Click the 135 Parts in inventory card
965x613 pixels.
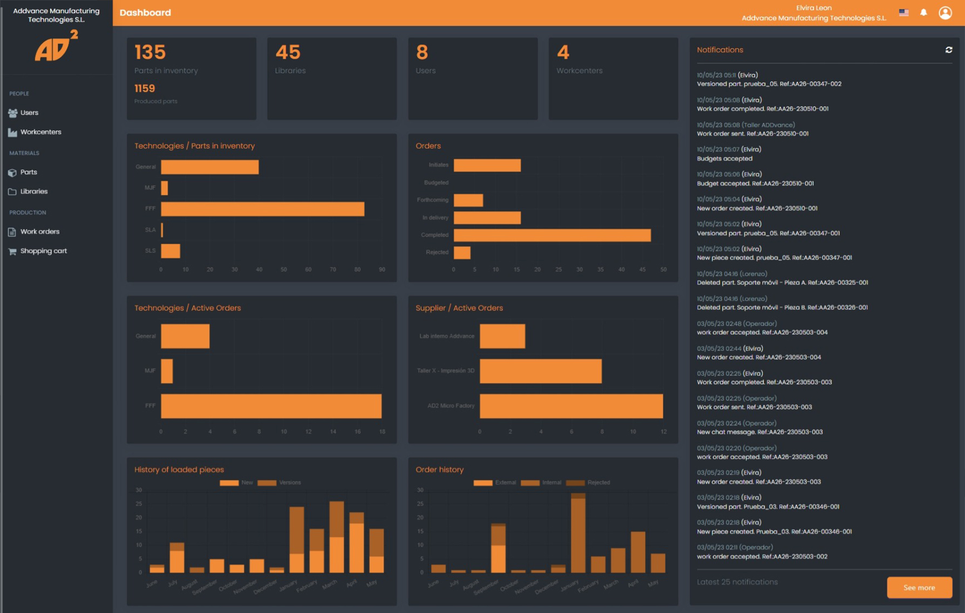coord(192,78)
